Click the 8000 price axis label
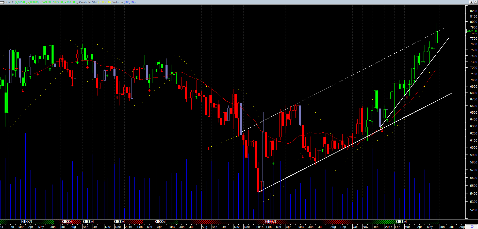This screenshot has height=229, width=478. [473, 22]
